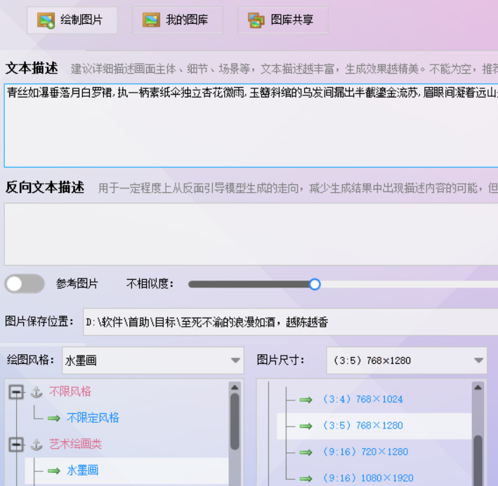
Task: Open the 绘图风格 dropdown
Action: [x=235, y=361]
